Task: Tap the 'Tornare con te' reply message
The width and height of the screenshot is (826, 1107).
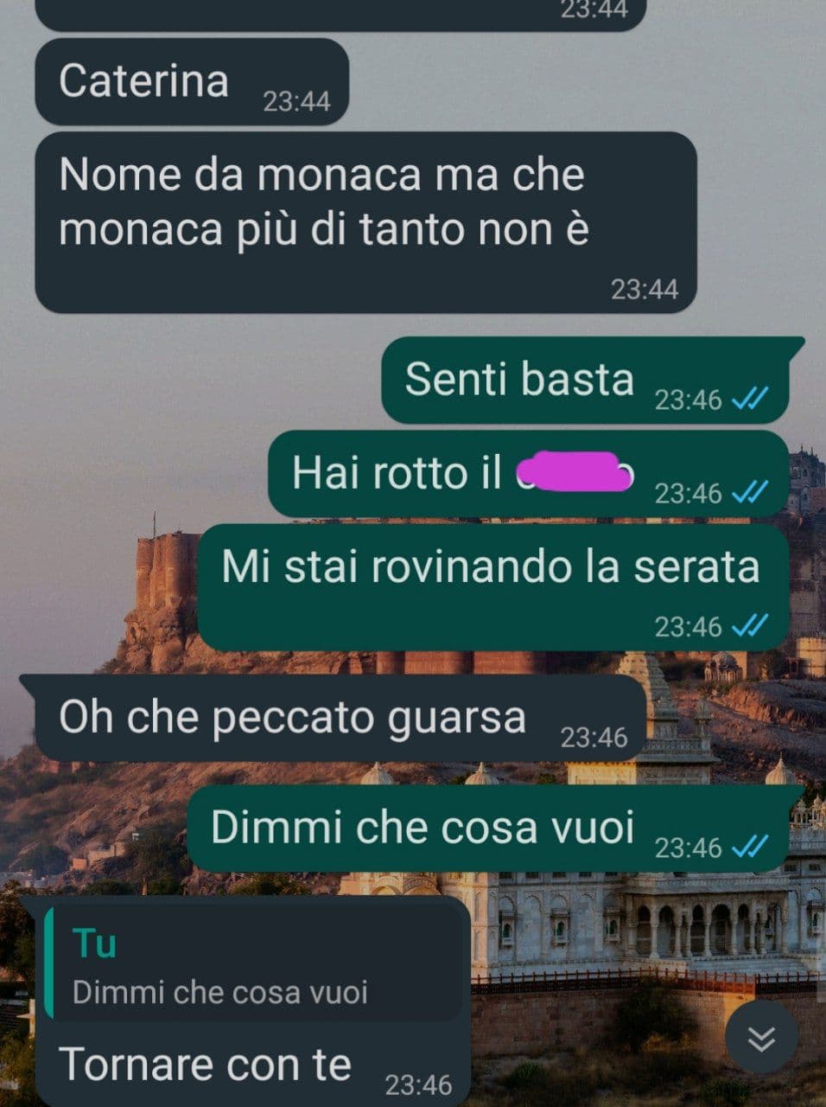Action: click(x=245, y=1001)
